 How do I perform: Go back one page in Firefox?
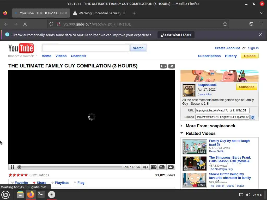coord(6,24)
